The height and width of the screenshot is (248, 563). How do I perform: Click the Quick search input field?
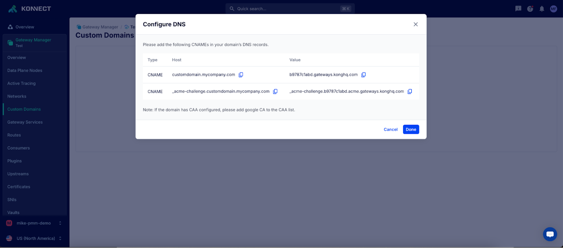[290, 8]
